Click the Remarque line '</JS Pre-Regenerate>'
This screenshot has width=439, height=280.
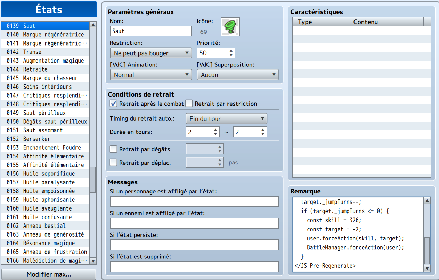pos(325,266)
